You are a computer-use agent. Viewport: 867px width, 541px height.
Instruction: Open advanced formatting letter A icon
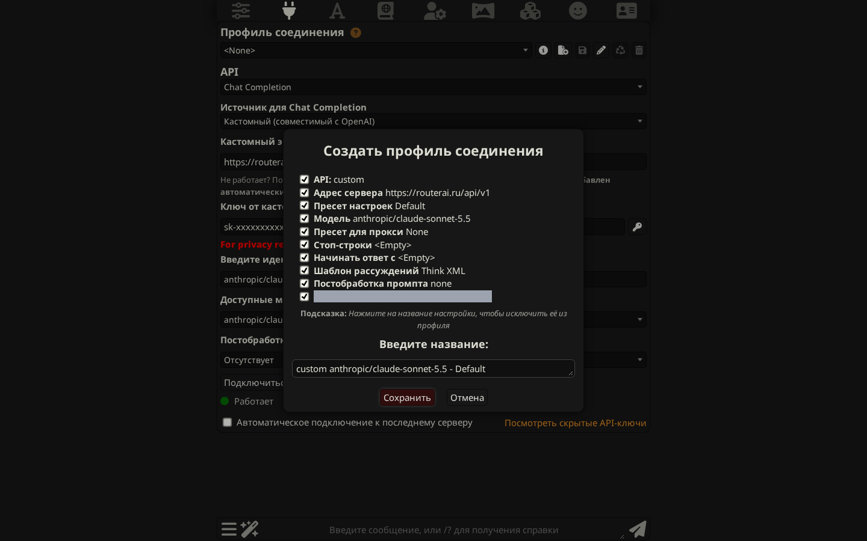click(x=337, y=10)
